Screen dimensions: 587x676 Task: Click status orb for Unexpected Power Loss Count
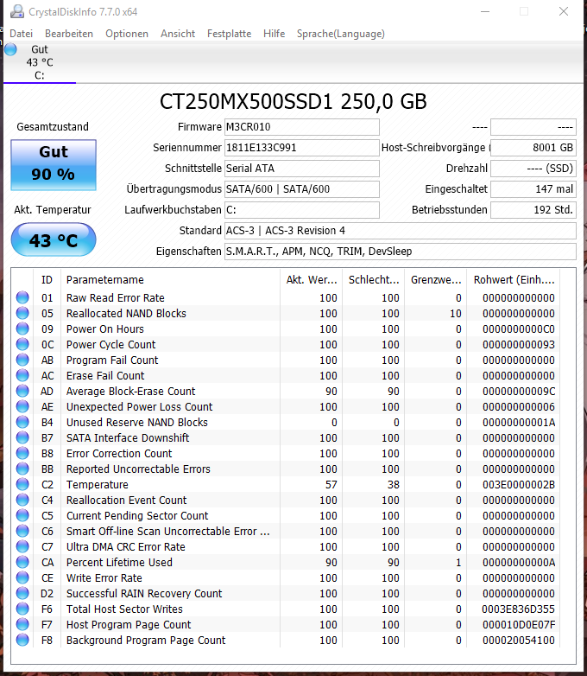22,406
